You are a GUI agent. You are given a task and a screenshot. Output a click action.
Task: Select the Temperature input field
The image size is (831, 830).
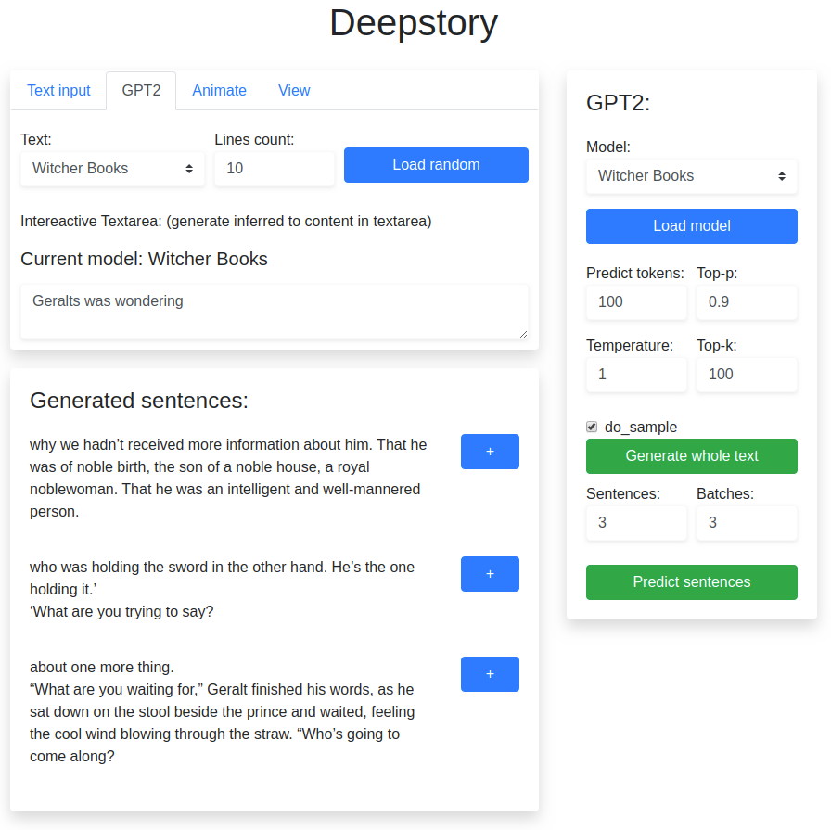click(x=636, y=375)
